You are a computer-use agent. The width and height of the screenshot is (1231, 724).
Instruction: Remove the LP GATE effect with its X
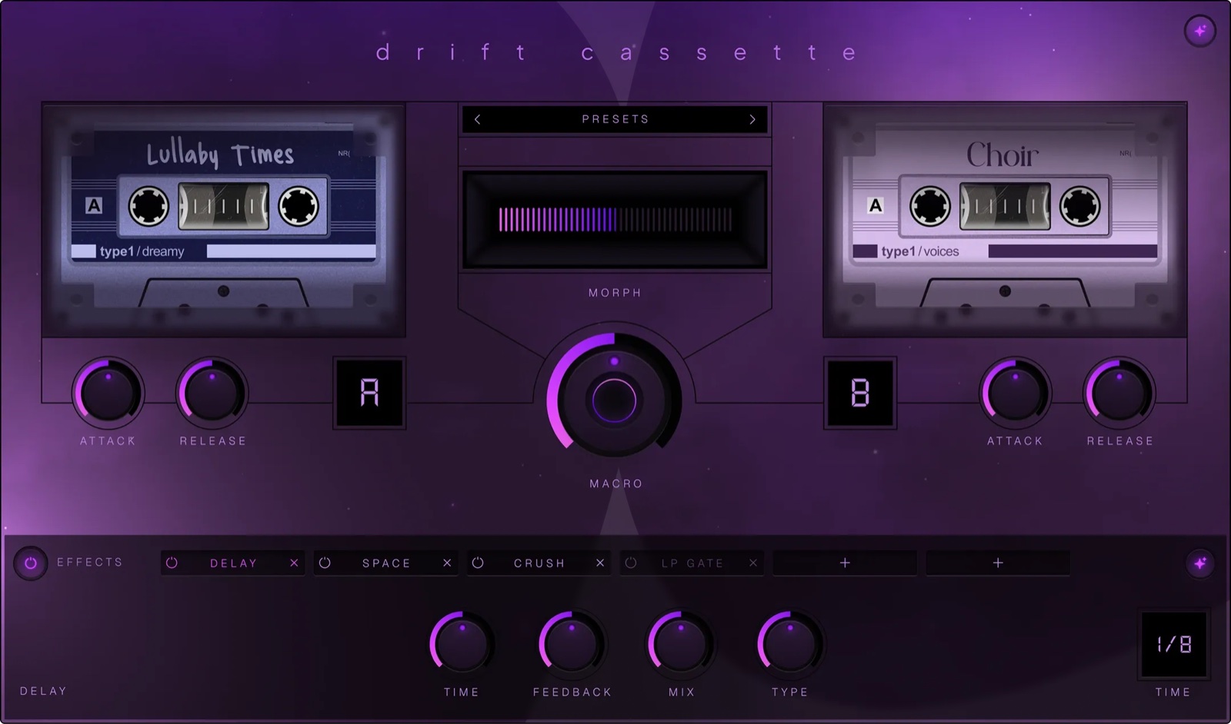pyautogui.click(x=753, y=563)
